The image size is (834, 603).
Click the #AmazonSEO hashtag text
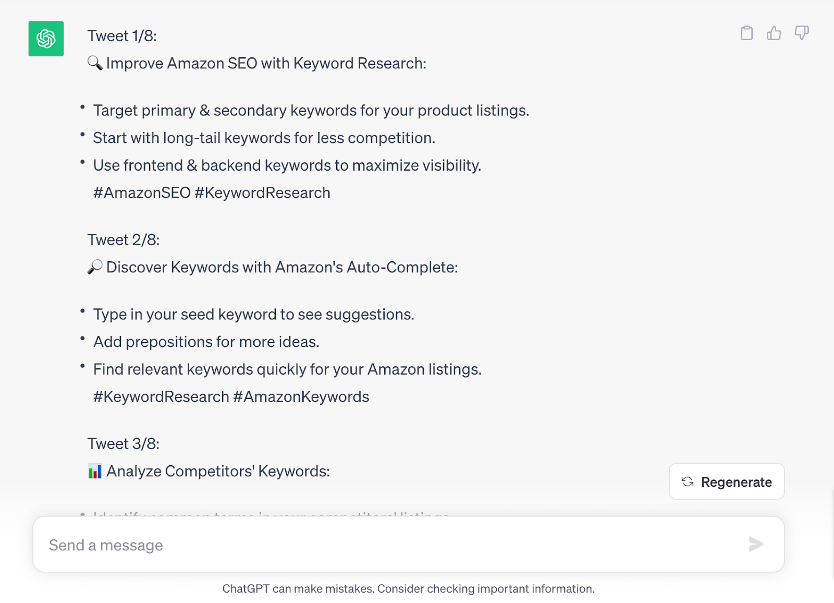142,193
